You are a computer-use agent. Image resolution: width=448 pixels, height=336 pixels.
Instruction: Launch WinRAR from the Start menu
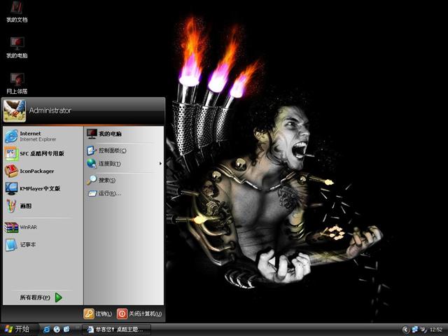28,227
